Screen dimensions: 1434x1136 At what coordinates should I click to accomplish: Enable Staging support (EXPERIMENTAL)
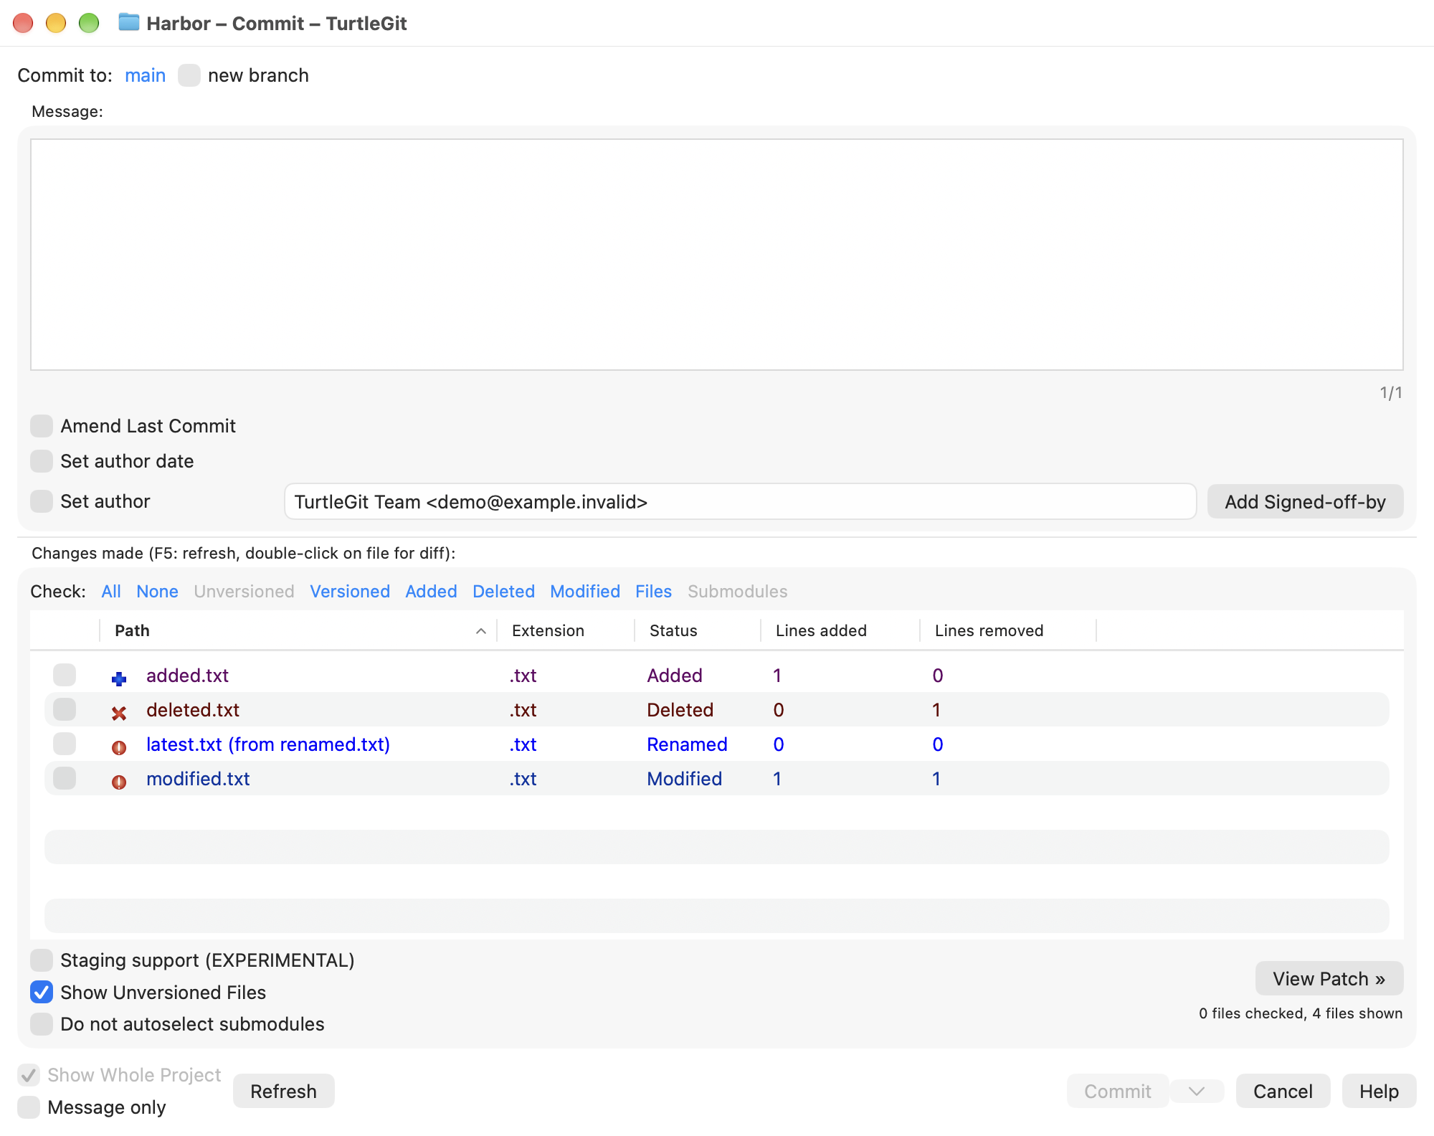42,960
